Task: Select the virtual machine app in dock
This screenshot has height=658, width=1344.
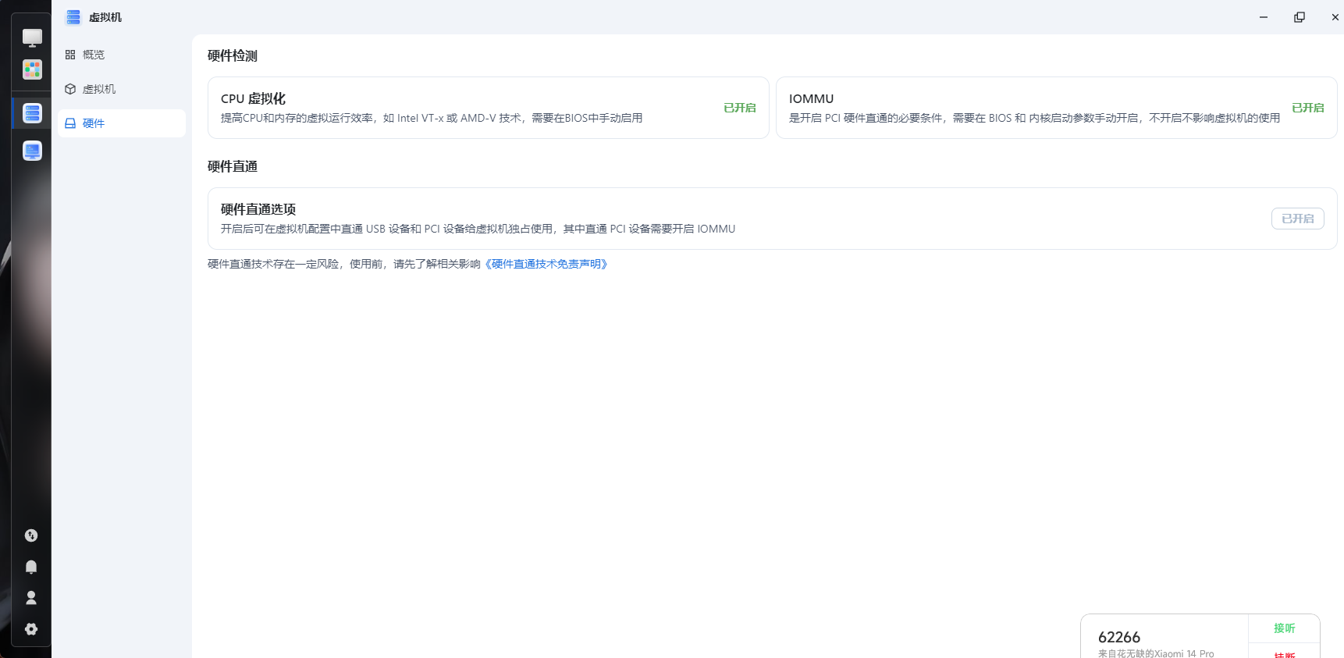Action: (32, 113)
